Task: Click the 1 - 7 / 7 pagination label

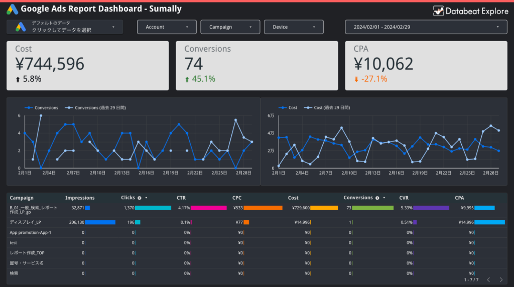Action: (x=471, y=280)
